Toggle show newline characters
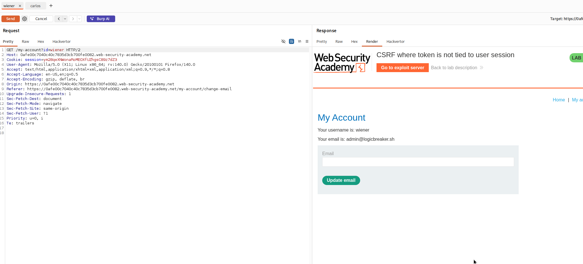 pyautogui.click(x=300, y=41)
